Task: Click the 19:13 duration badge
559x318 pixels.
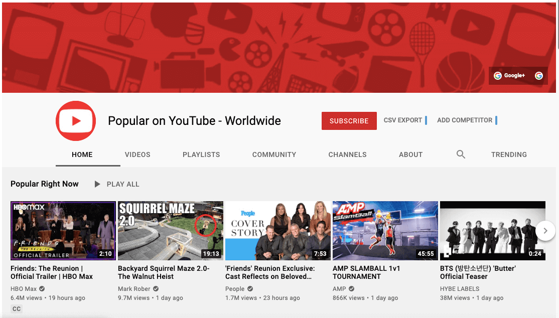Action: [x=211, y=254]
